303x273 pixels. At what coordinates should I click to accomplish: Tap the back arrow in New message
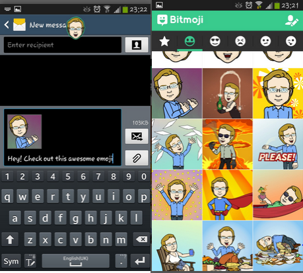(7, 24)
